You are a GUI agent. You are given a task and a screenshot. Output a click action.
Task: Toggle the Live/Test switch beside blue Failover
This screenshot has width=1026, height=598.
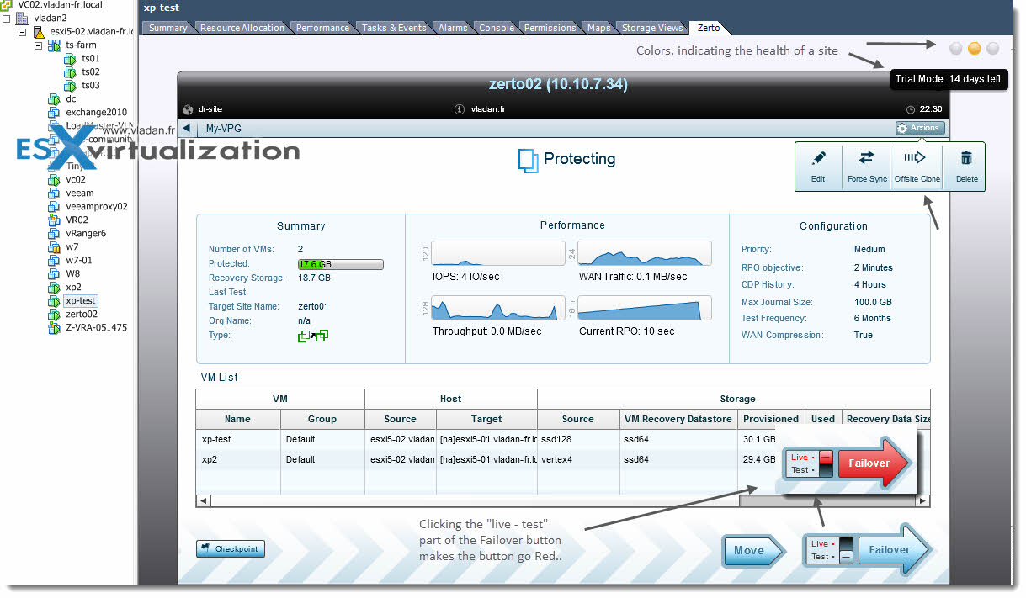[846, 550]
